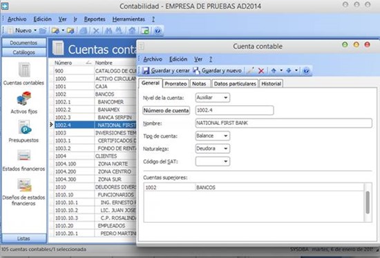Open the ? help menu in Contabilidad window
Screen dimensions: 380x258
click(x=153, y=19)
